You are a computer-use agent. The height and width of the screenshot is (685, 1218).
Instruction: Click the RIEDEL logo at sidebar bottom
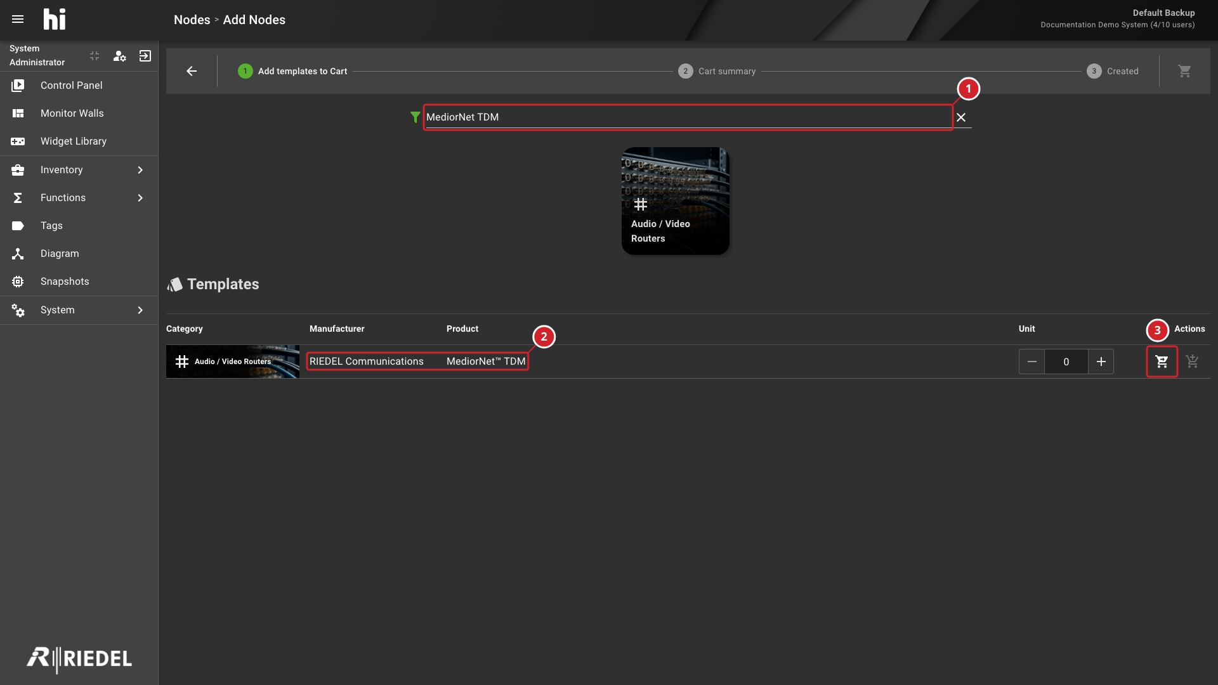pos(79,659)
